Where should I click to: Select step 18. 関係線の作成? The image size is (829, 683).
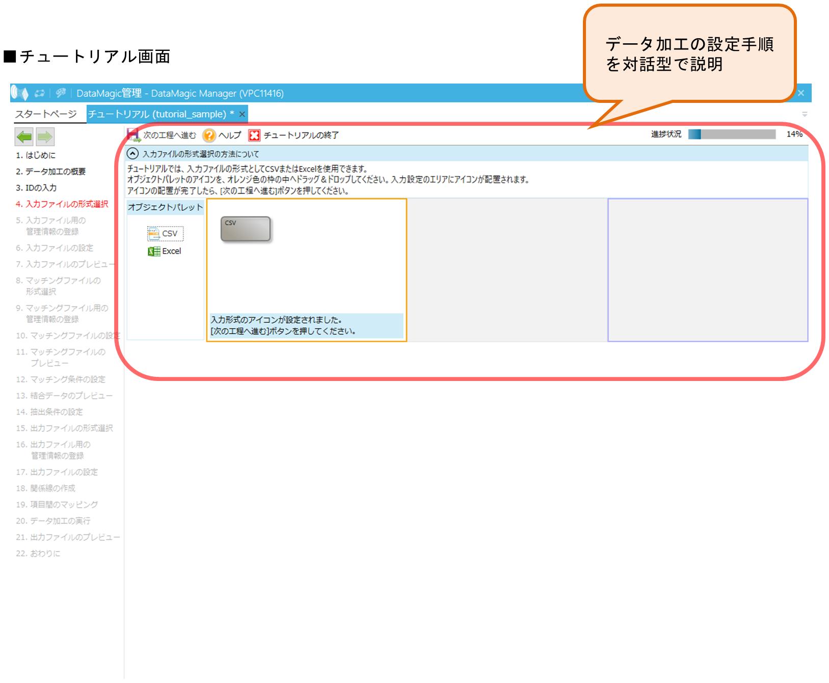pos(45,488)
